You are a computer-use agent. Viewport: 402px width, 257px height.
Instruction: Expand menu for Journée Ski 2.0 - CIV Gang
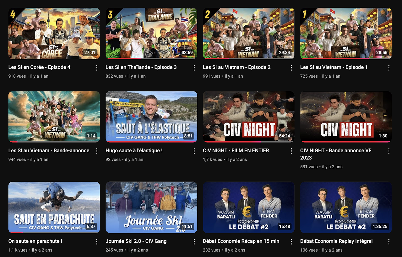[194, 242]
